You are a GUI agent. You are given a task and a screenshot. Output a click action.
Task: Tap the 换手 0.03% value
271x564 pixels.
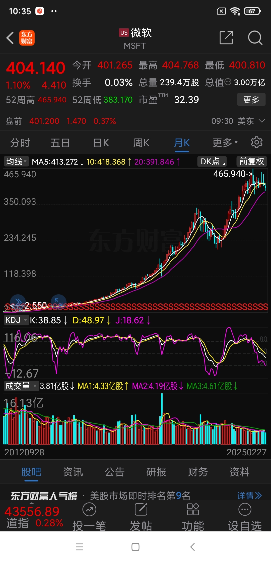click(118, 82)
